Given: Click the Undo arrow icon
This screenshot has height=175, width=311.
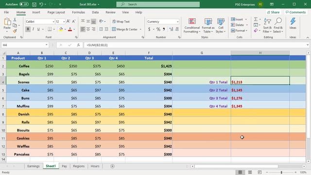Looking at the screenshot, I should (x=41, y=4).
